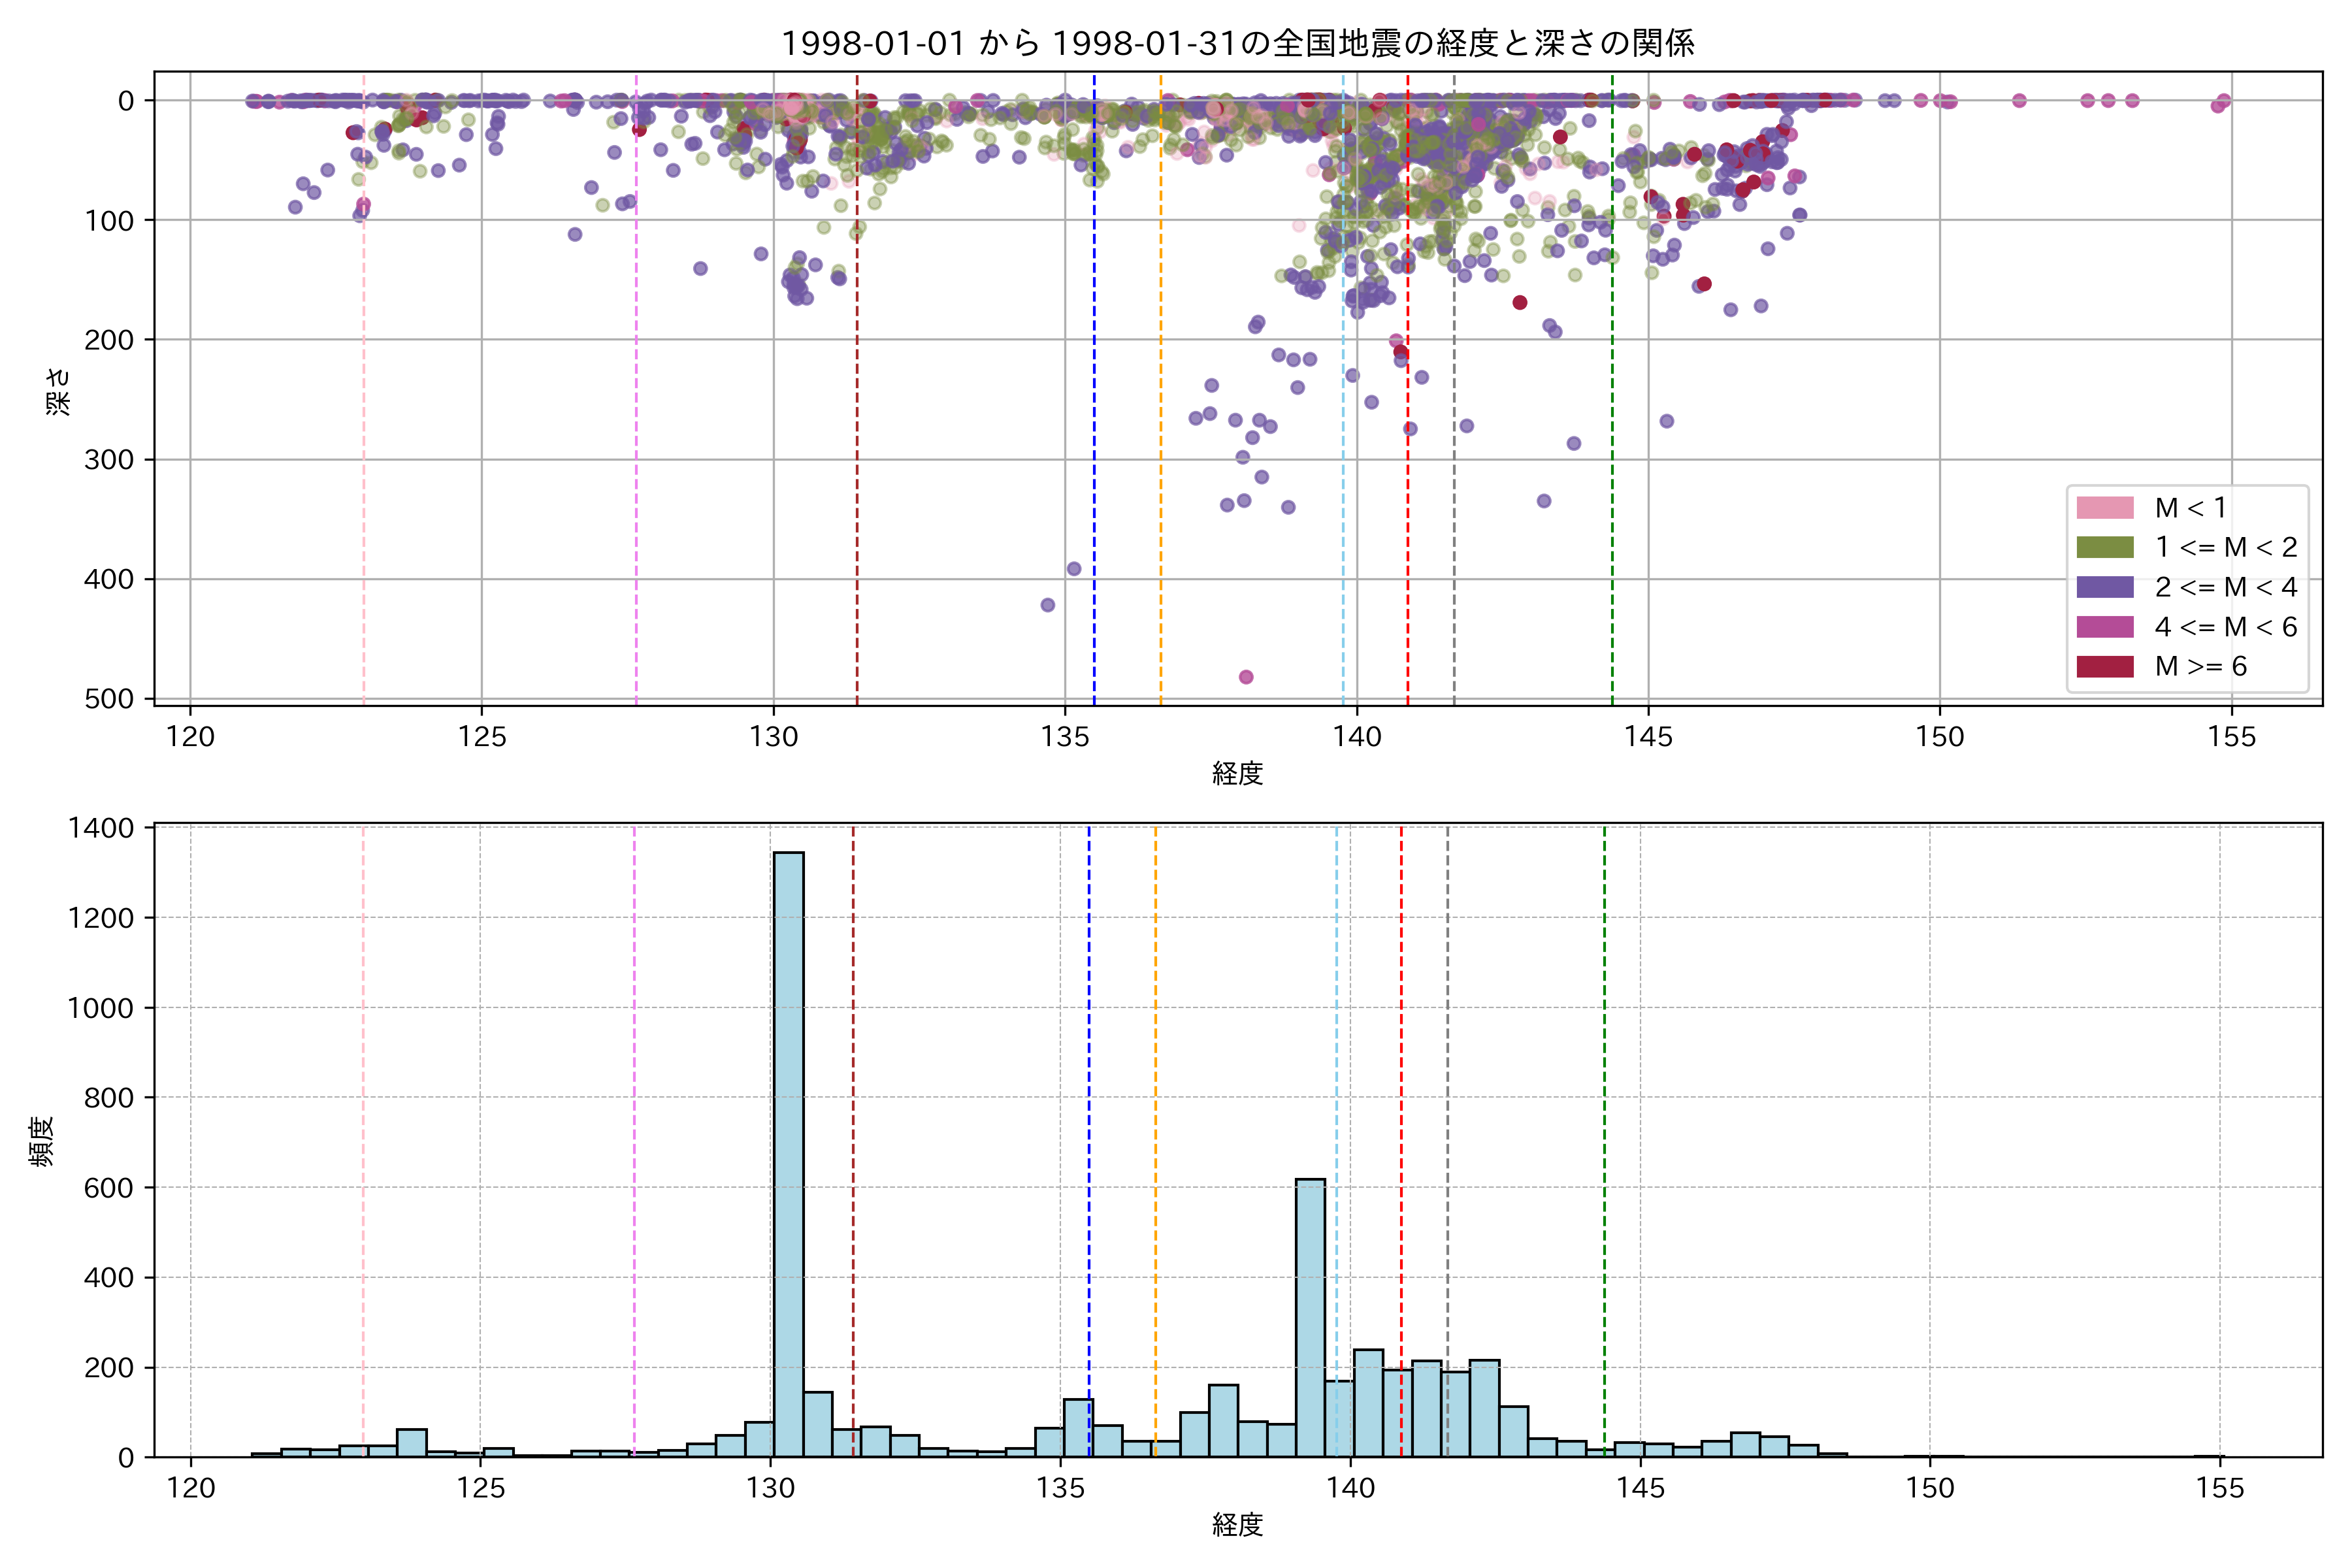Select the tallest histogram bar near longitude 130
The width and height of the screenshot is (2352, 1568).
(x=788, y=1150)
